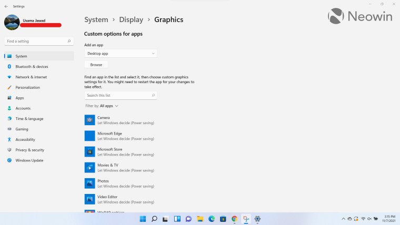Launch Google Chrome from the taskbar
This screenshot has height=225, width=400.
tap(234, 219)
